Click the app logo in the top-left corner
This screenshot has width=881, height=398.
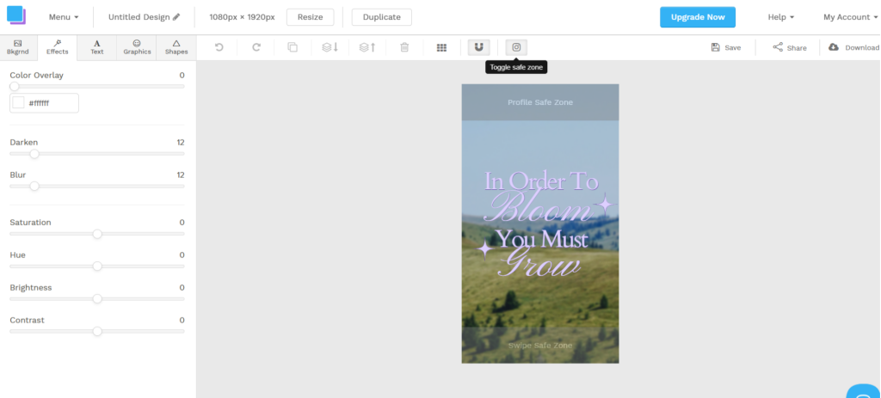16,15
